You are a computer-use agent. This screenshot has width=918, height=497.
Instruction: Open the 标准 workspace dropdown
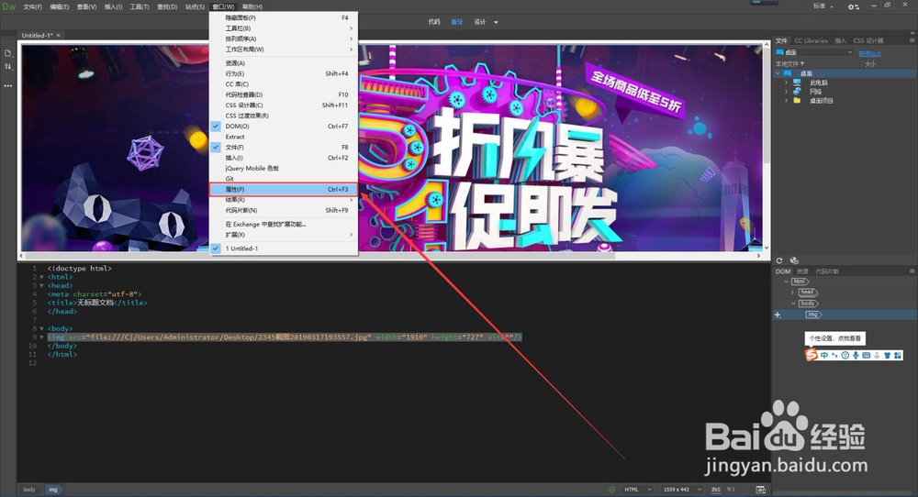[x=822, y=6]
